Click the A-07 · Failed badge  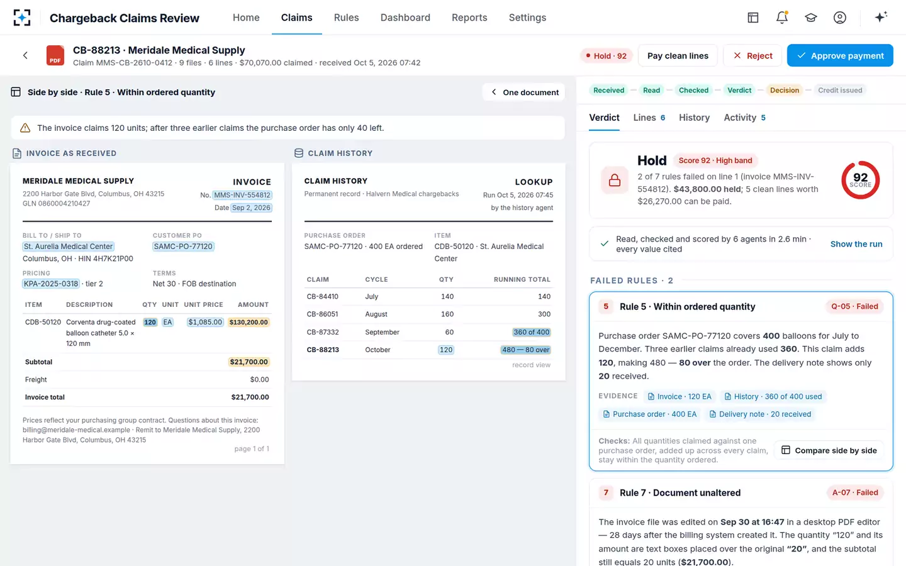pyautogui.click(x=855, y=492)
